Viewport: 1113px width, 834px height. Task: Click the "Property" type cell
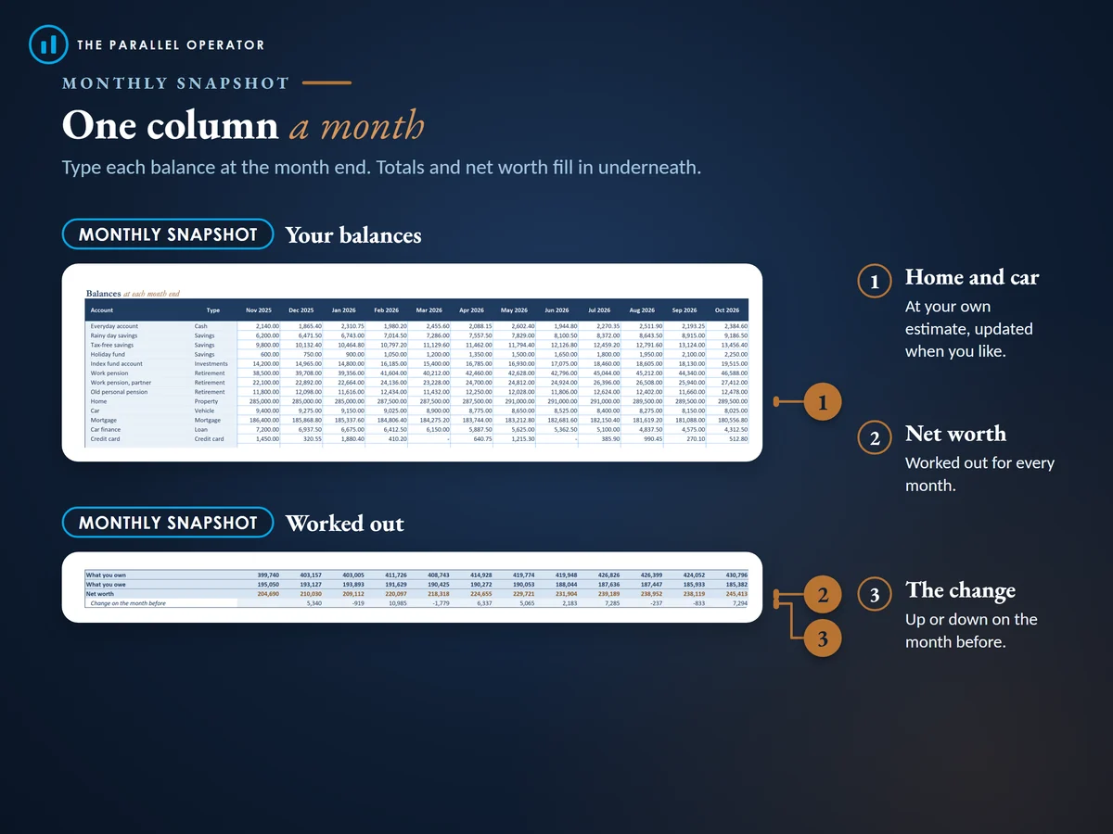point(207,401)
